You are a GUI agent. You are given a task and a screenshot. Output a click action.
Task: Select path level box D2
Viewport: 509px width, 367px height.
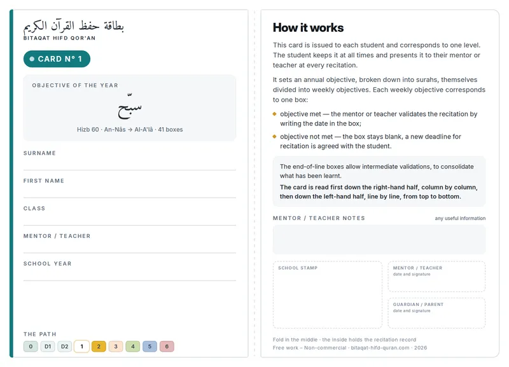[x=65, y=346]
